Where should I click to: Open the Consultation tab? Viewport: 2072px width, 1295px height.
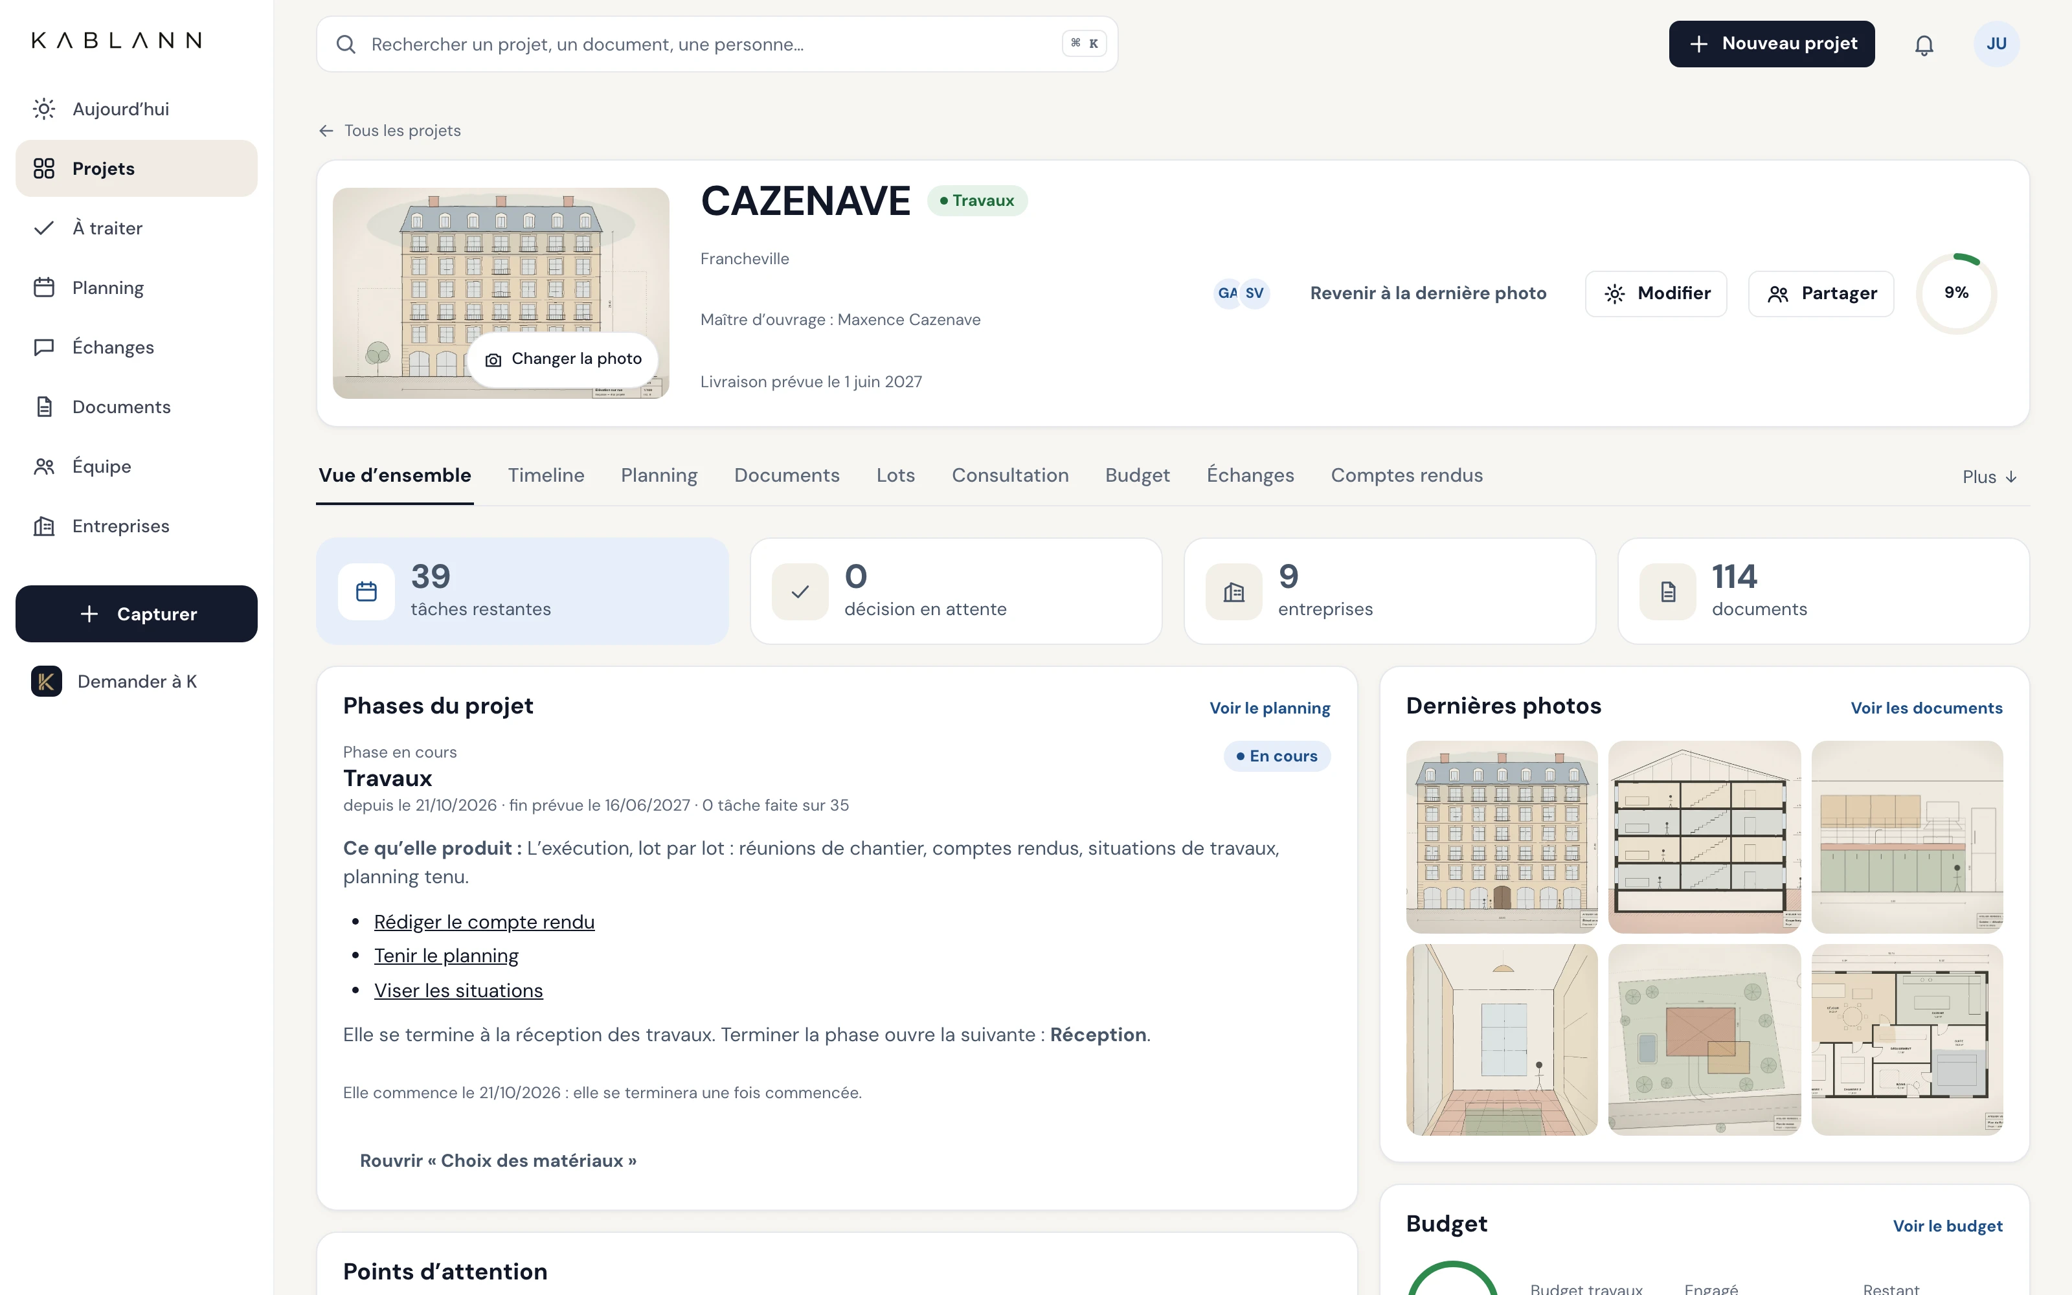[x=1010, y=475]
